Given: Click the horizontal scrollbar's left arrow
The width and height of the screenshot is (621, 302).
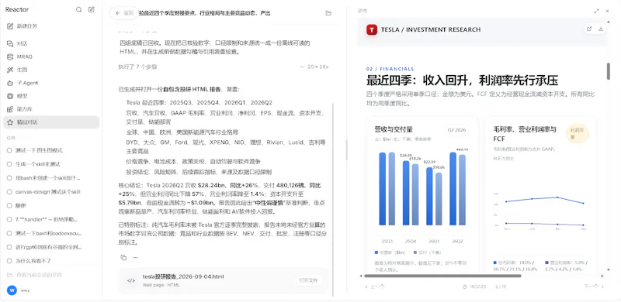Looking at the screenshot, I should [x=361, y=276].
